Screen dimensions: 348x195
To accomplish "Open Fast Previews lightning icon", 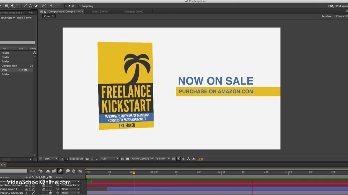I will (x=178, y=159).
